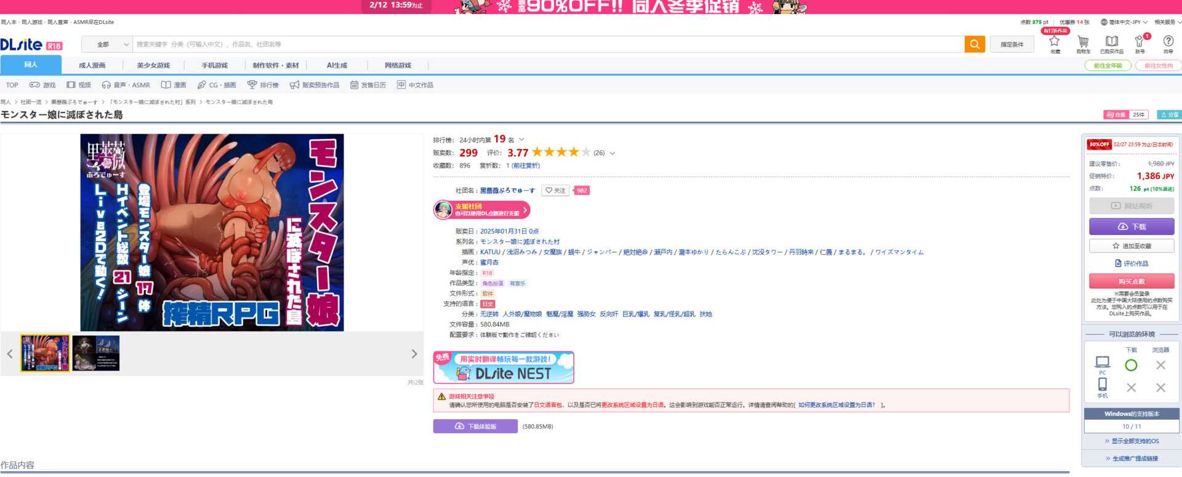1182x477 pixels.
Task: Open the 发售日历 release calendar
Action: [x=368, y=85]
